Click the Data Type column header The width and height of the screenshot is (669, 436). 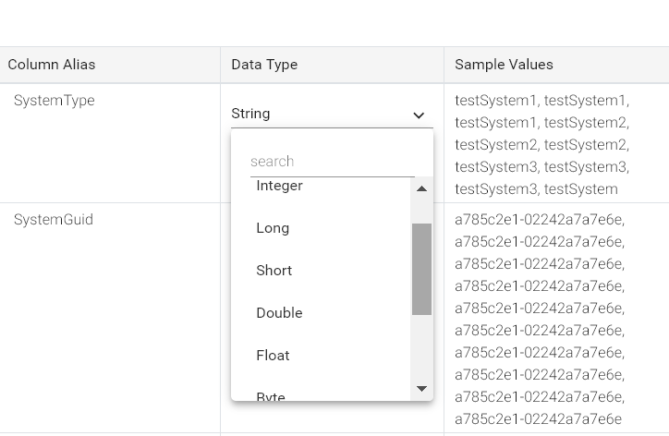[264, 65]
